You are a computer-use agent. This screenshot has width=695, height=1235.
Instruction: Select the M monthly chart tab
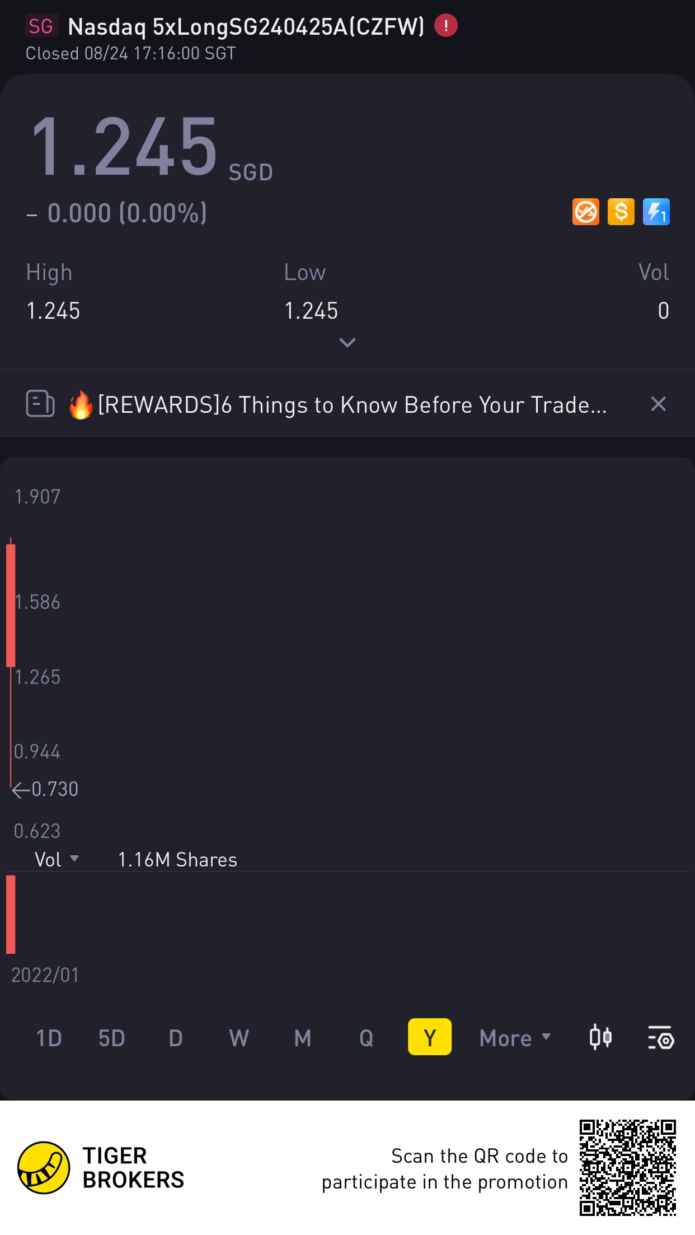303,1038
